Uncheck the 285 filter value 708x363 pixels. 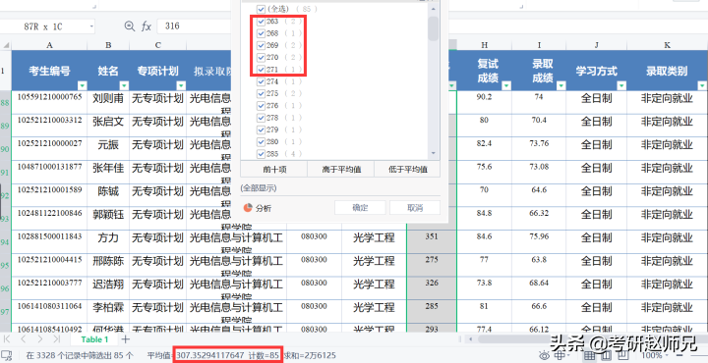coord(261,154)
